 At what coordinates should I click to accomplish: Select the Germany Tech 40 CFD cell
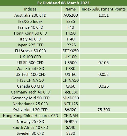[x=30, y=92]
